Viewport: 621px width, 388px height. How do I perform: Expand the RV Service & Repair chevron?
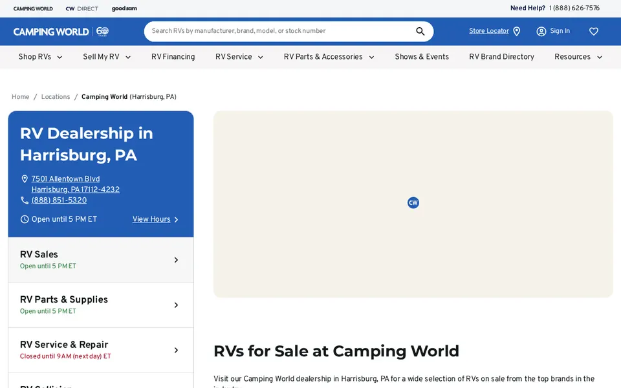[x=176, y=350]
